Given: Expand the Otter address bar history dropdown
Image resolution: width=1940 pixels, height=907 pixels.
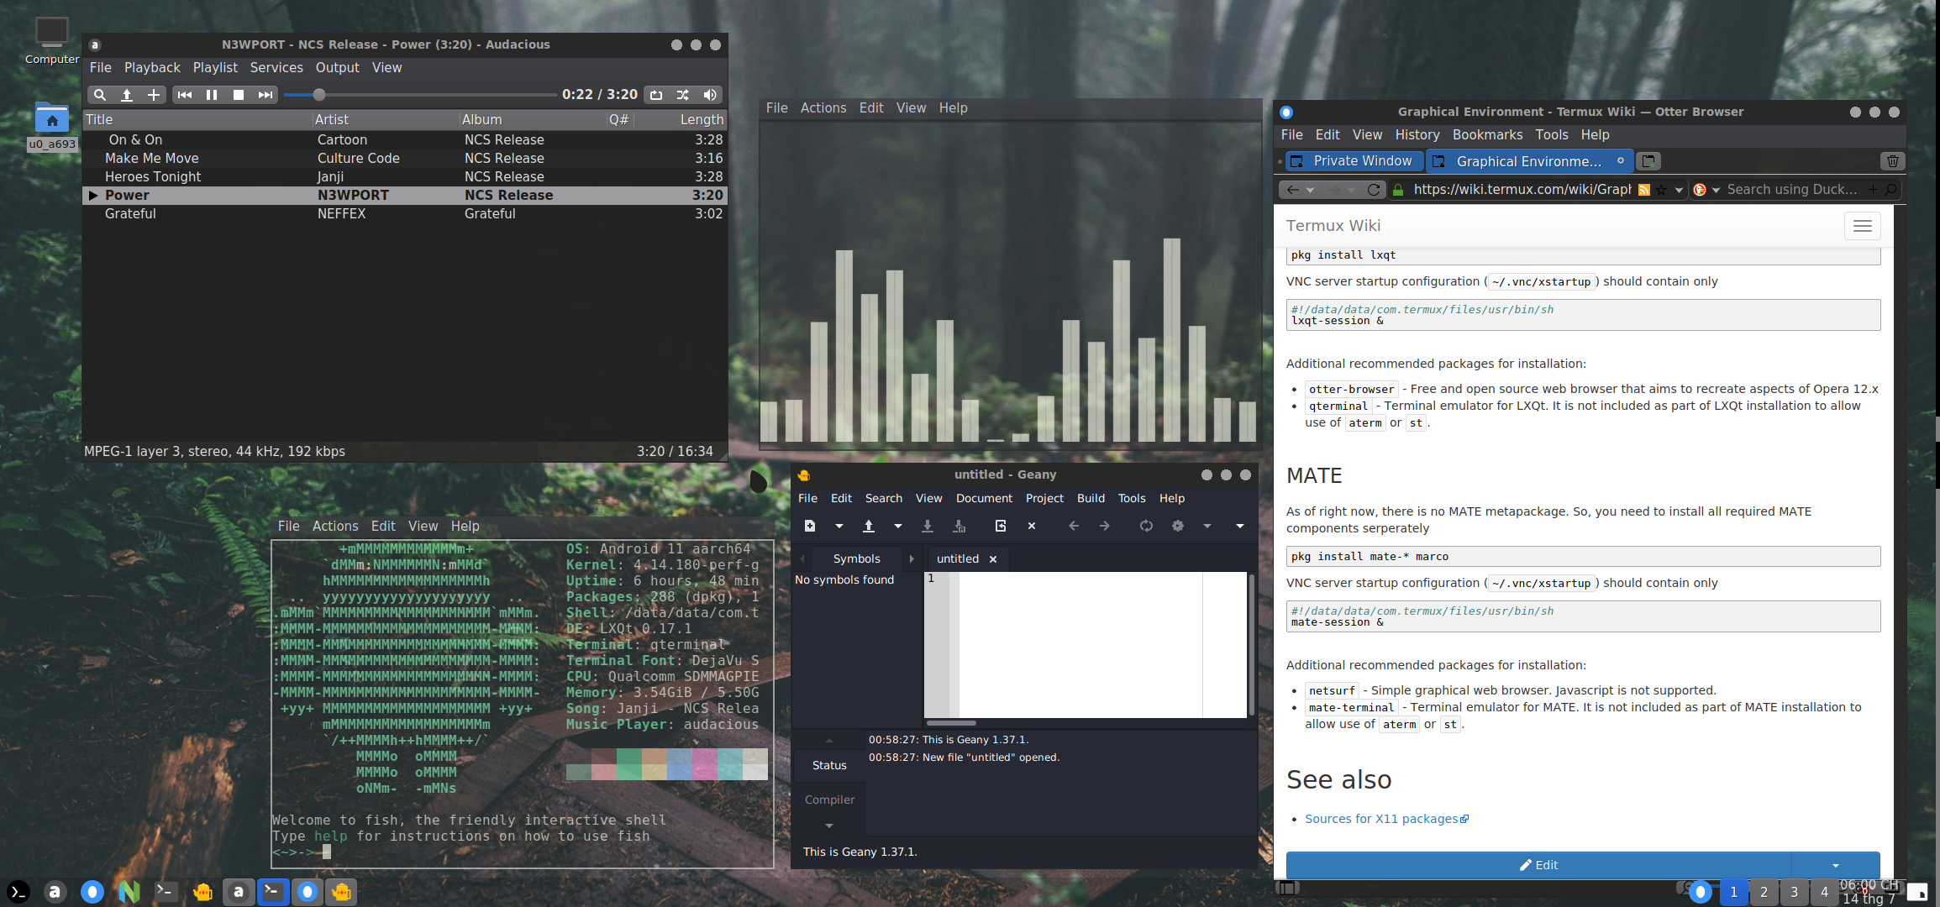Looking at the screenshot, I should pos(1679,190).
